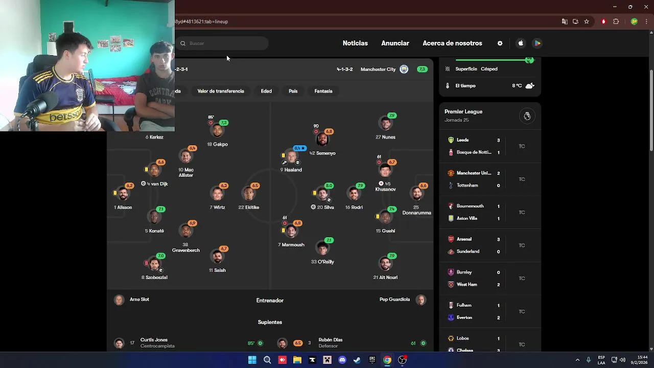Open the Leeds vs Bosque de Nottingham match
The height and width of the screenshot is (368, 654).
pos(489,146)
